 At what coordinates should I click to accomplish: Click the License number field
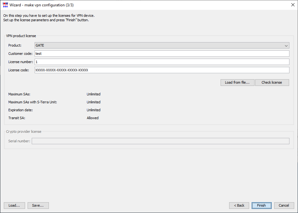[162, 62]
